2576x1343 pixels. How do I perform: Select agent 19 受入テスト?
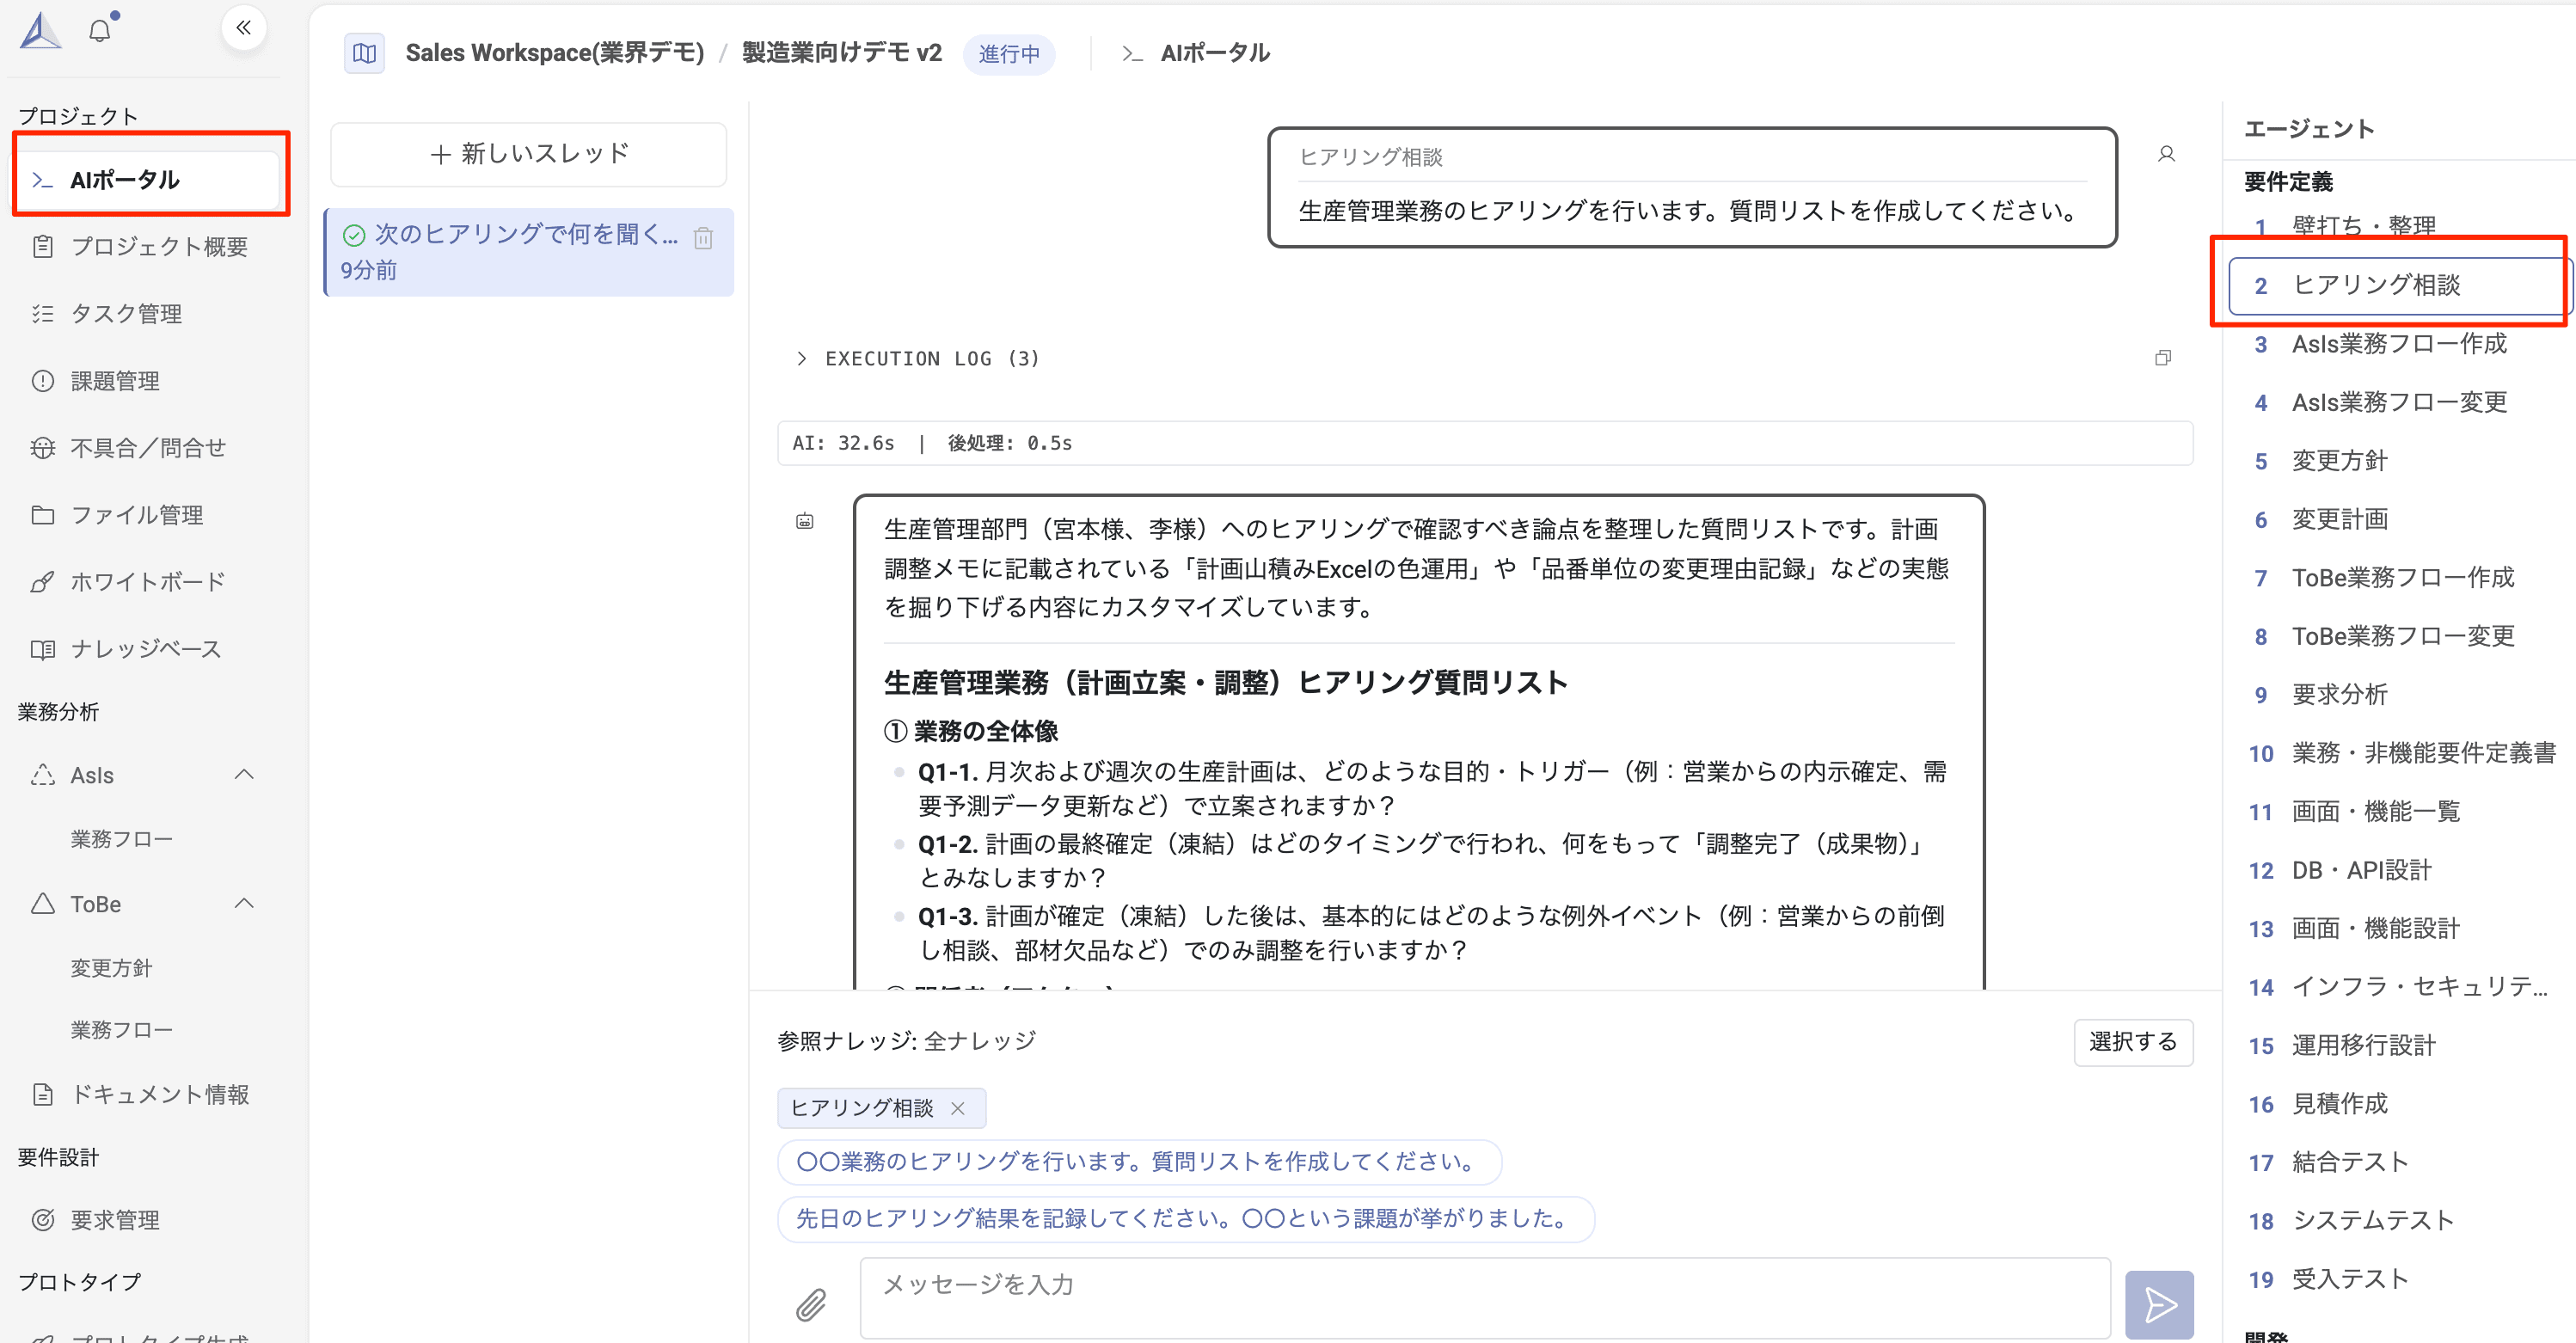coord(2400,1279)
